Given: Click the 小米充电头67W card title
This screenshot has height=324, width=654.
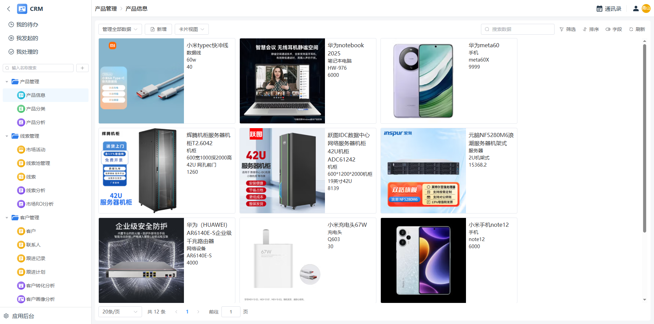Looking at the screenshot, I should coord(347,225).
